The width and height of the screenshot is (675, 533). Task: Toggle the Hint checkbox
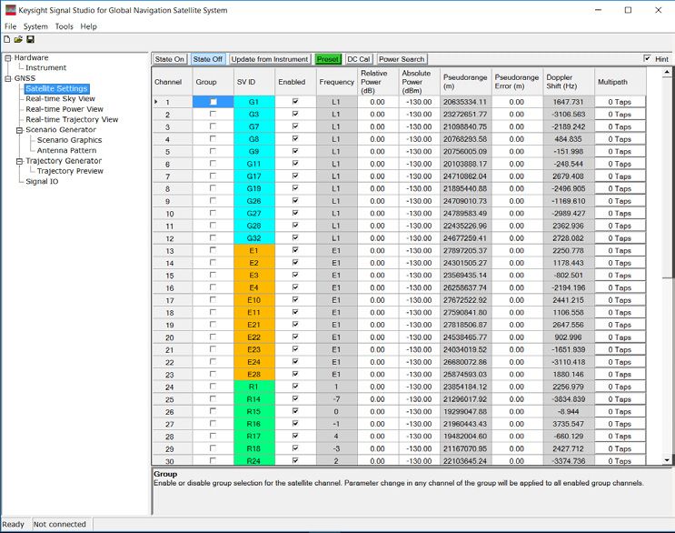click(647, 58)
